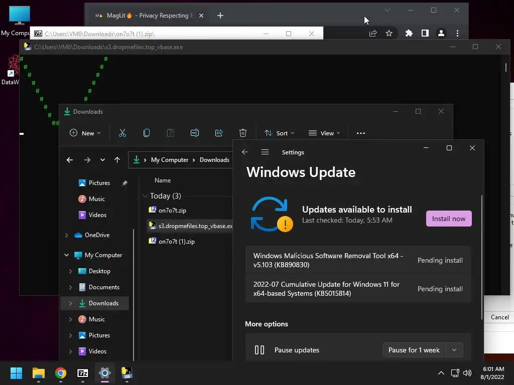
Task: Expand the Documents folder node
Action: (70, 287)
